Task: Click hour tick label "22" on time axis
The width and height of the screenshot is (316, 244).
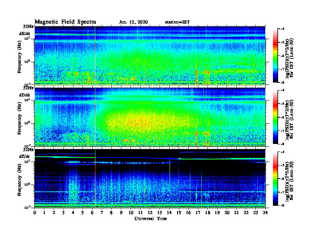Action: [x=246, y=213]
